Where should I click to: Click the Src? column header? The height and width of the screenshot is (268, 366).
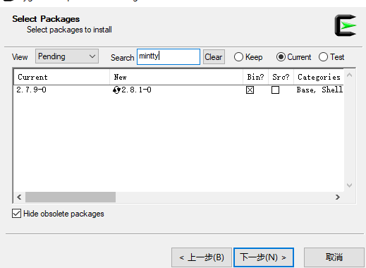click(x=281, y=77)
